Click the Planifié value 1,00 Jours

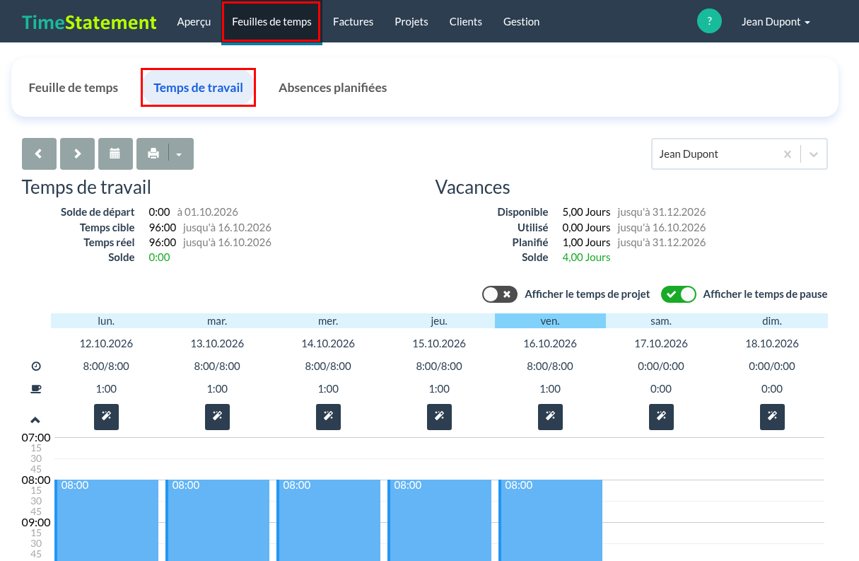[586, 243]
